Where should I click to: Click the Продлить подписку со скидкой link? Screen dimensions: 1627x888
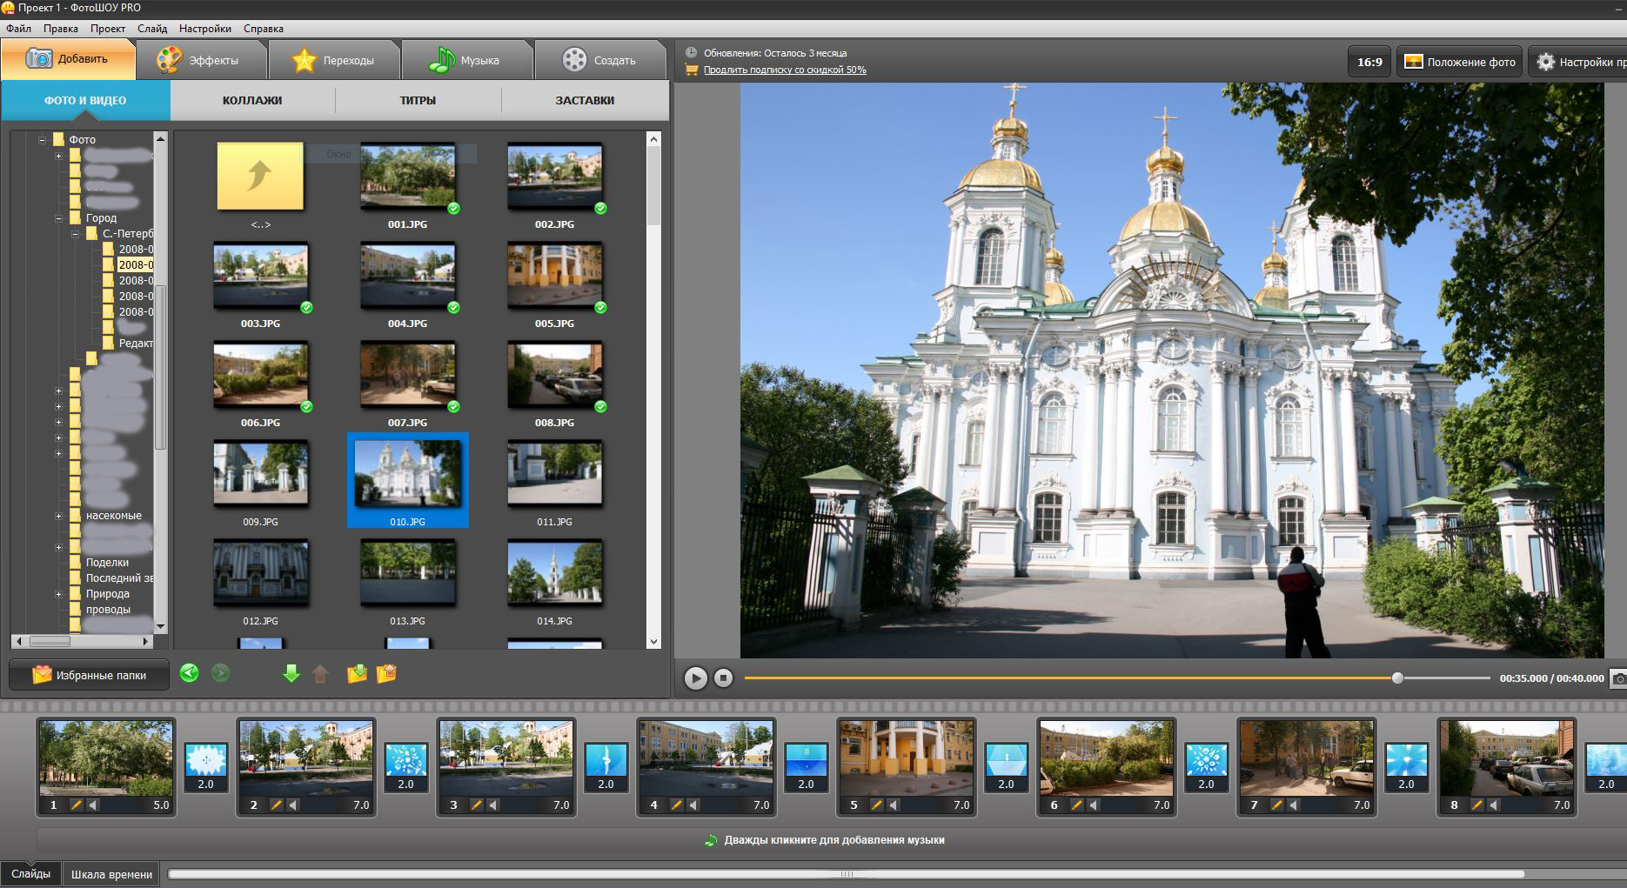coord(784,68)
